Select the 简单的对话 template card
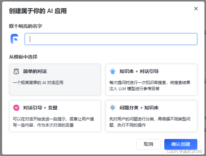This screenshot has height=156, width=206. pos(55,80)
